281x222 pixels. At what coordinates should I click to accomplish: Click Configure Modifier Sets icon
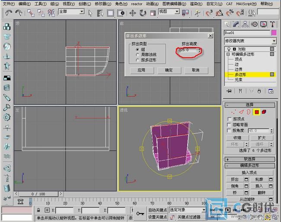point(271,91)
